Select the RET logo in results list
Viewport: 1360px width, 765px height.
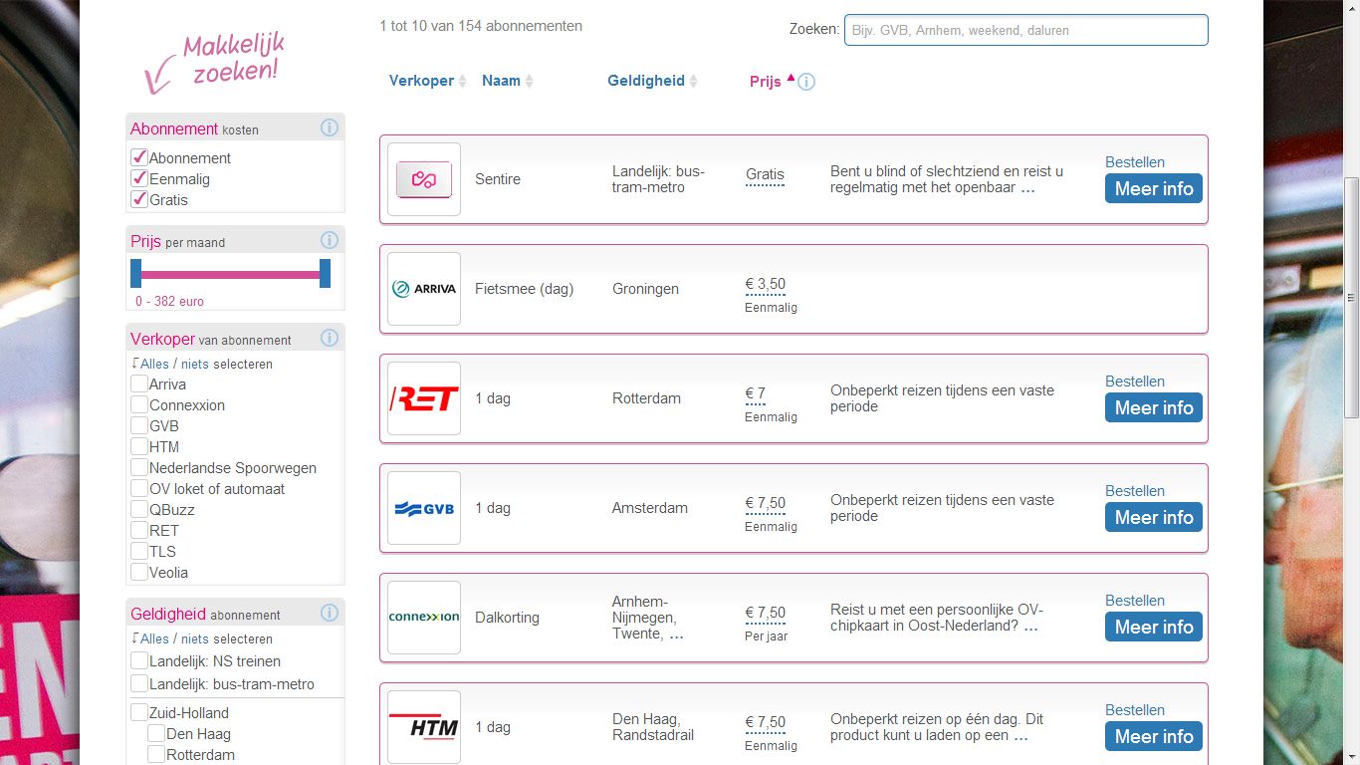click(424, 398)
